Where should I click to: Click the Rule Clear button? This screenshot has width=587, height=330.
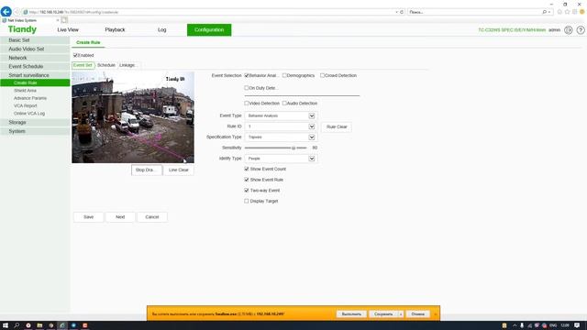tap(337, 126)
